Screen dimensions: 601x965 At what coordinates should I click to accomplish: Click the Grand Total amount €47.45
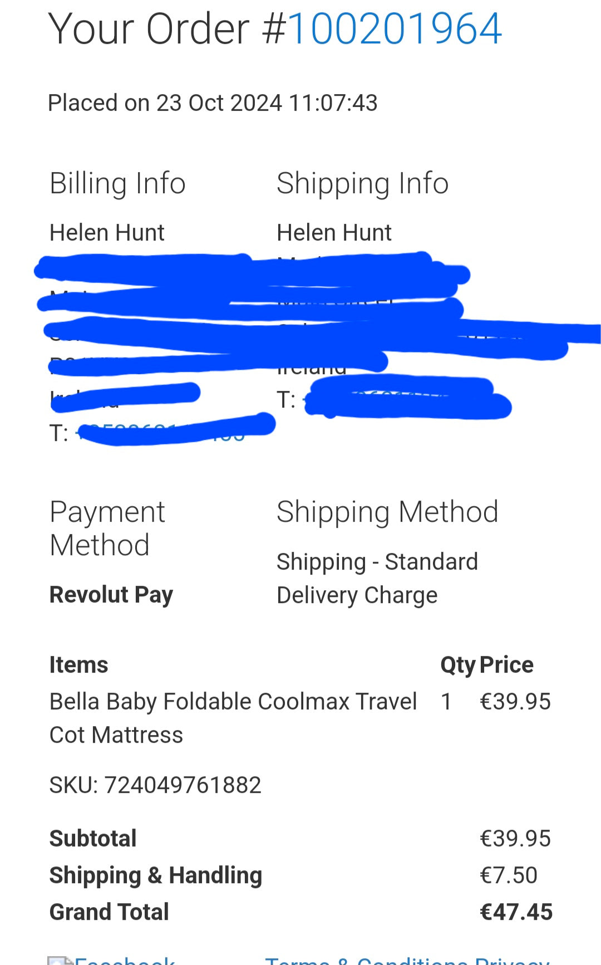[x=516, y=912]
